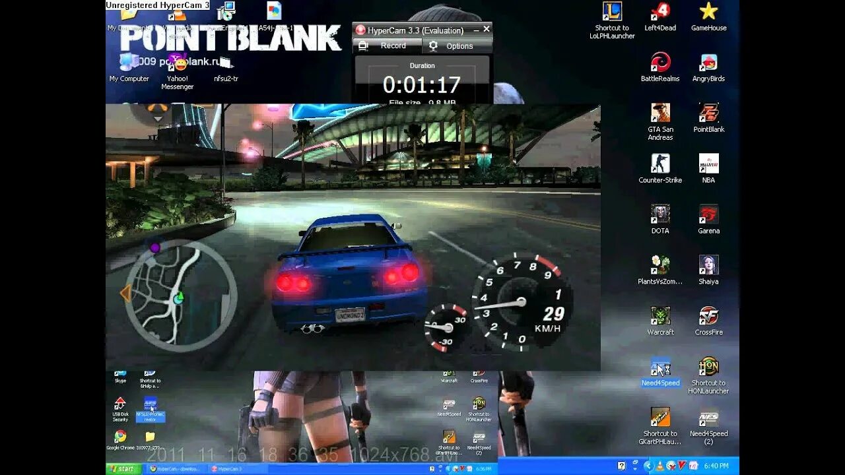Click the 0:01:17 duration readout
845x475 pixels.
pos(422,84)
